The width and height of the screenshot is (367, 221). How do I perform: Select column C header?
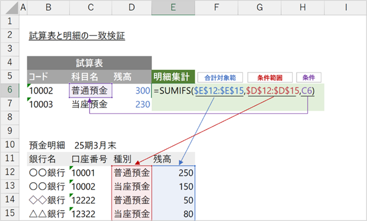point(90,7)
